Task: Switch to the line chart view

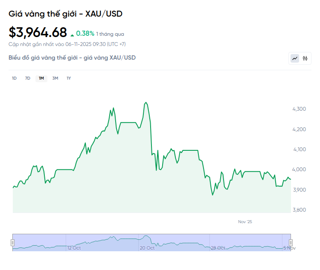Action: click(295, 58)
